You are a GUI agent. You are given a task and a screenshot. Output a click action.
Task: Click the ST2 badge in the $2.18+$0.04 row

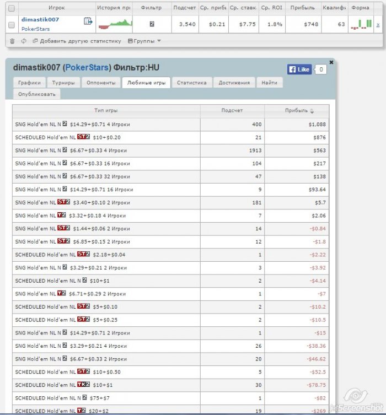pos(83,254)
